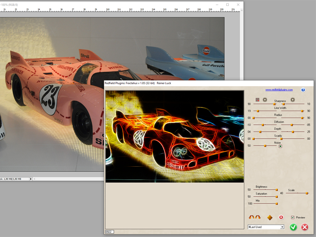316x237 pixels.
Task: Click the Brightness slider handle
Action: 276,190
